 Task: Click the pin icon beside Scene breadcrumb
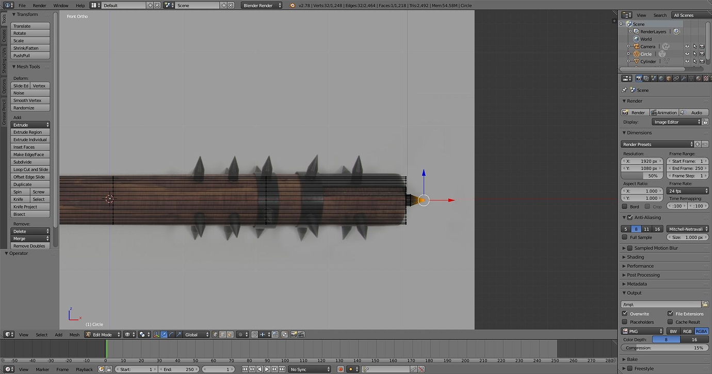pos(624,90)
